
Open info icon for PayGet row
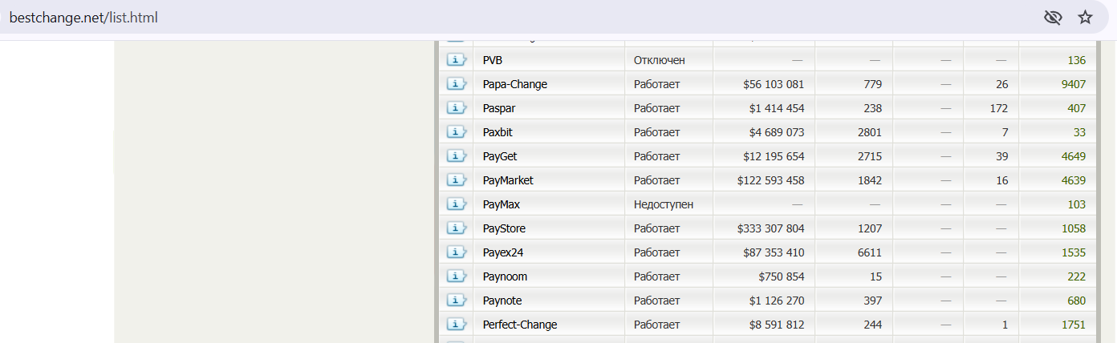tap(457, 156)
